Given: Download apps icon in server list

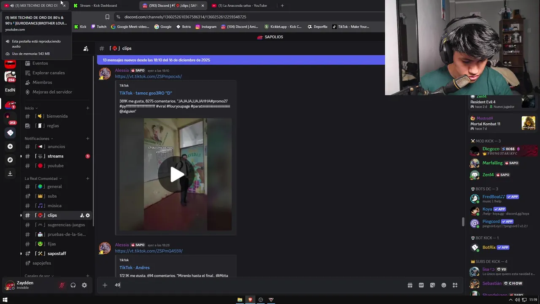Looking at the screenshot, I should pos(10,174).
